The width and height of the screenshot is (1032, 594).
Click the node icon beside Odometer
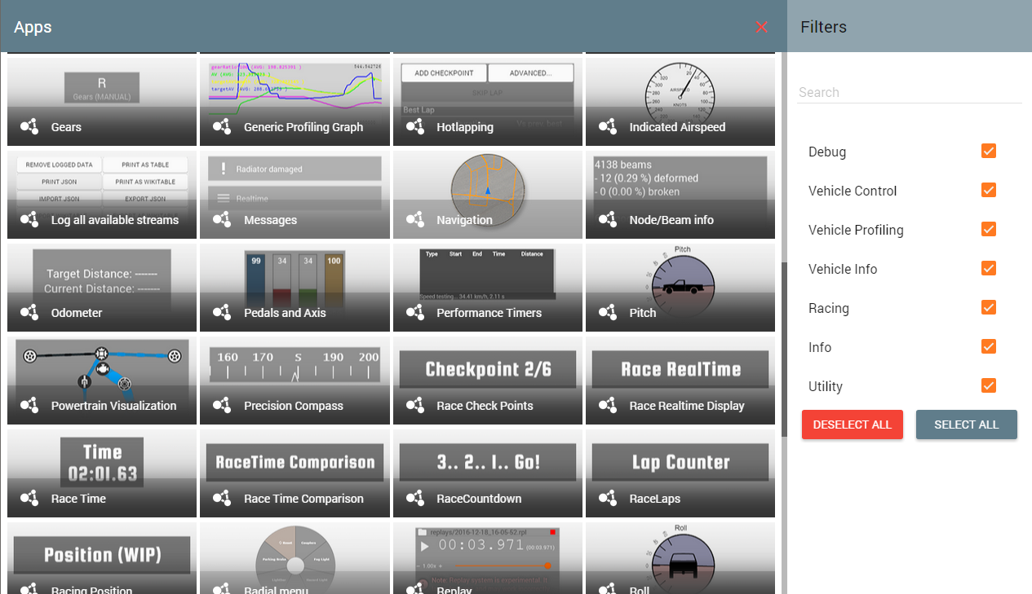click(29, 312)
